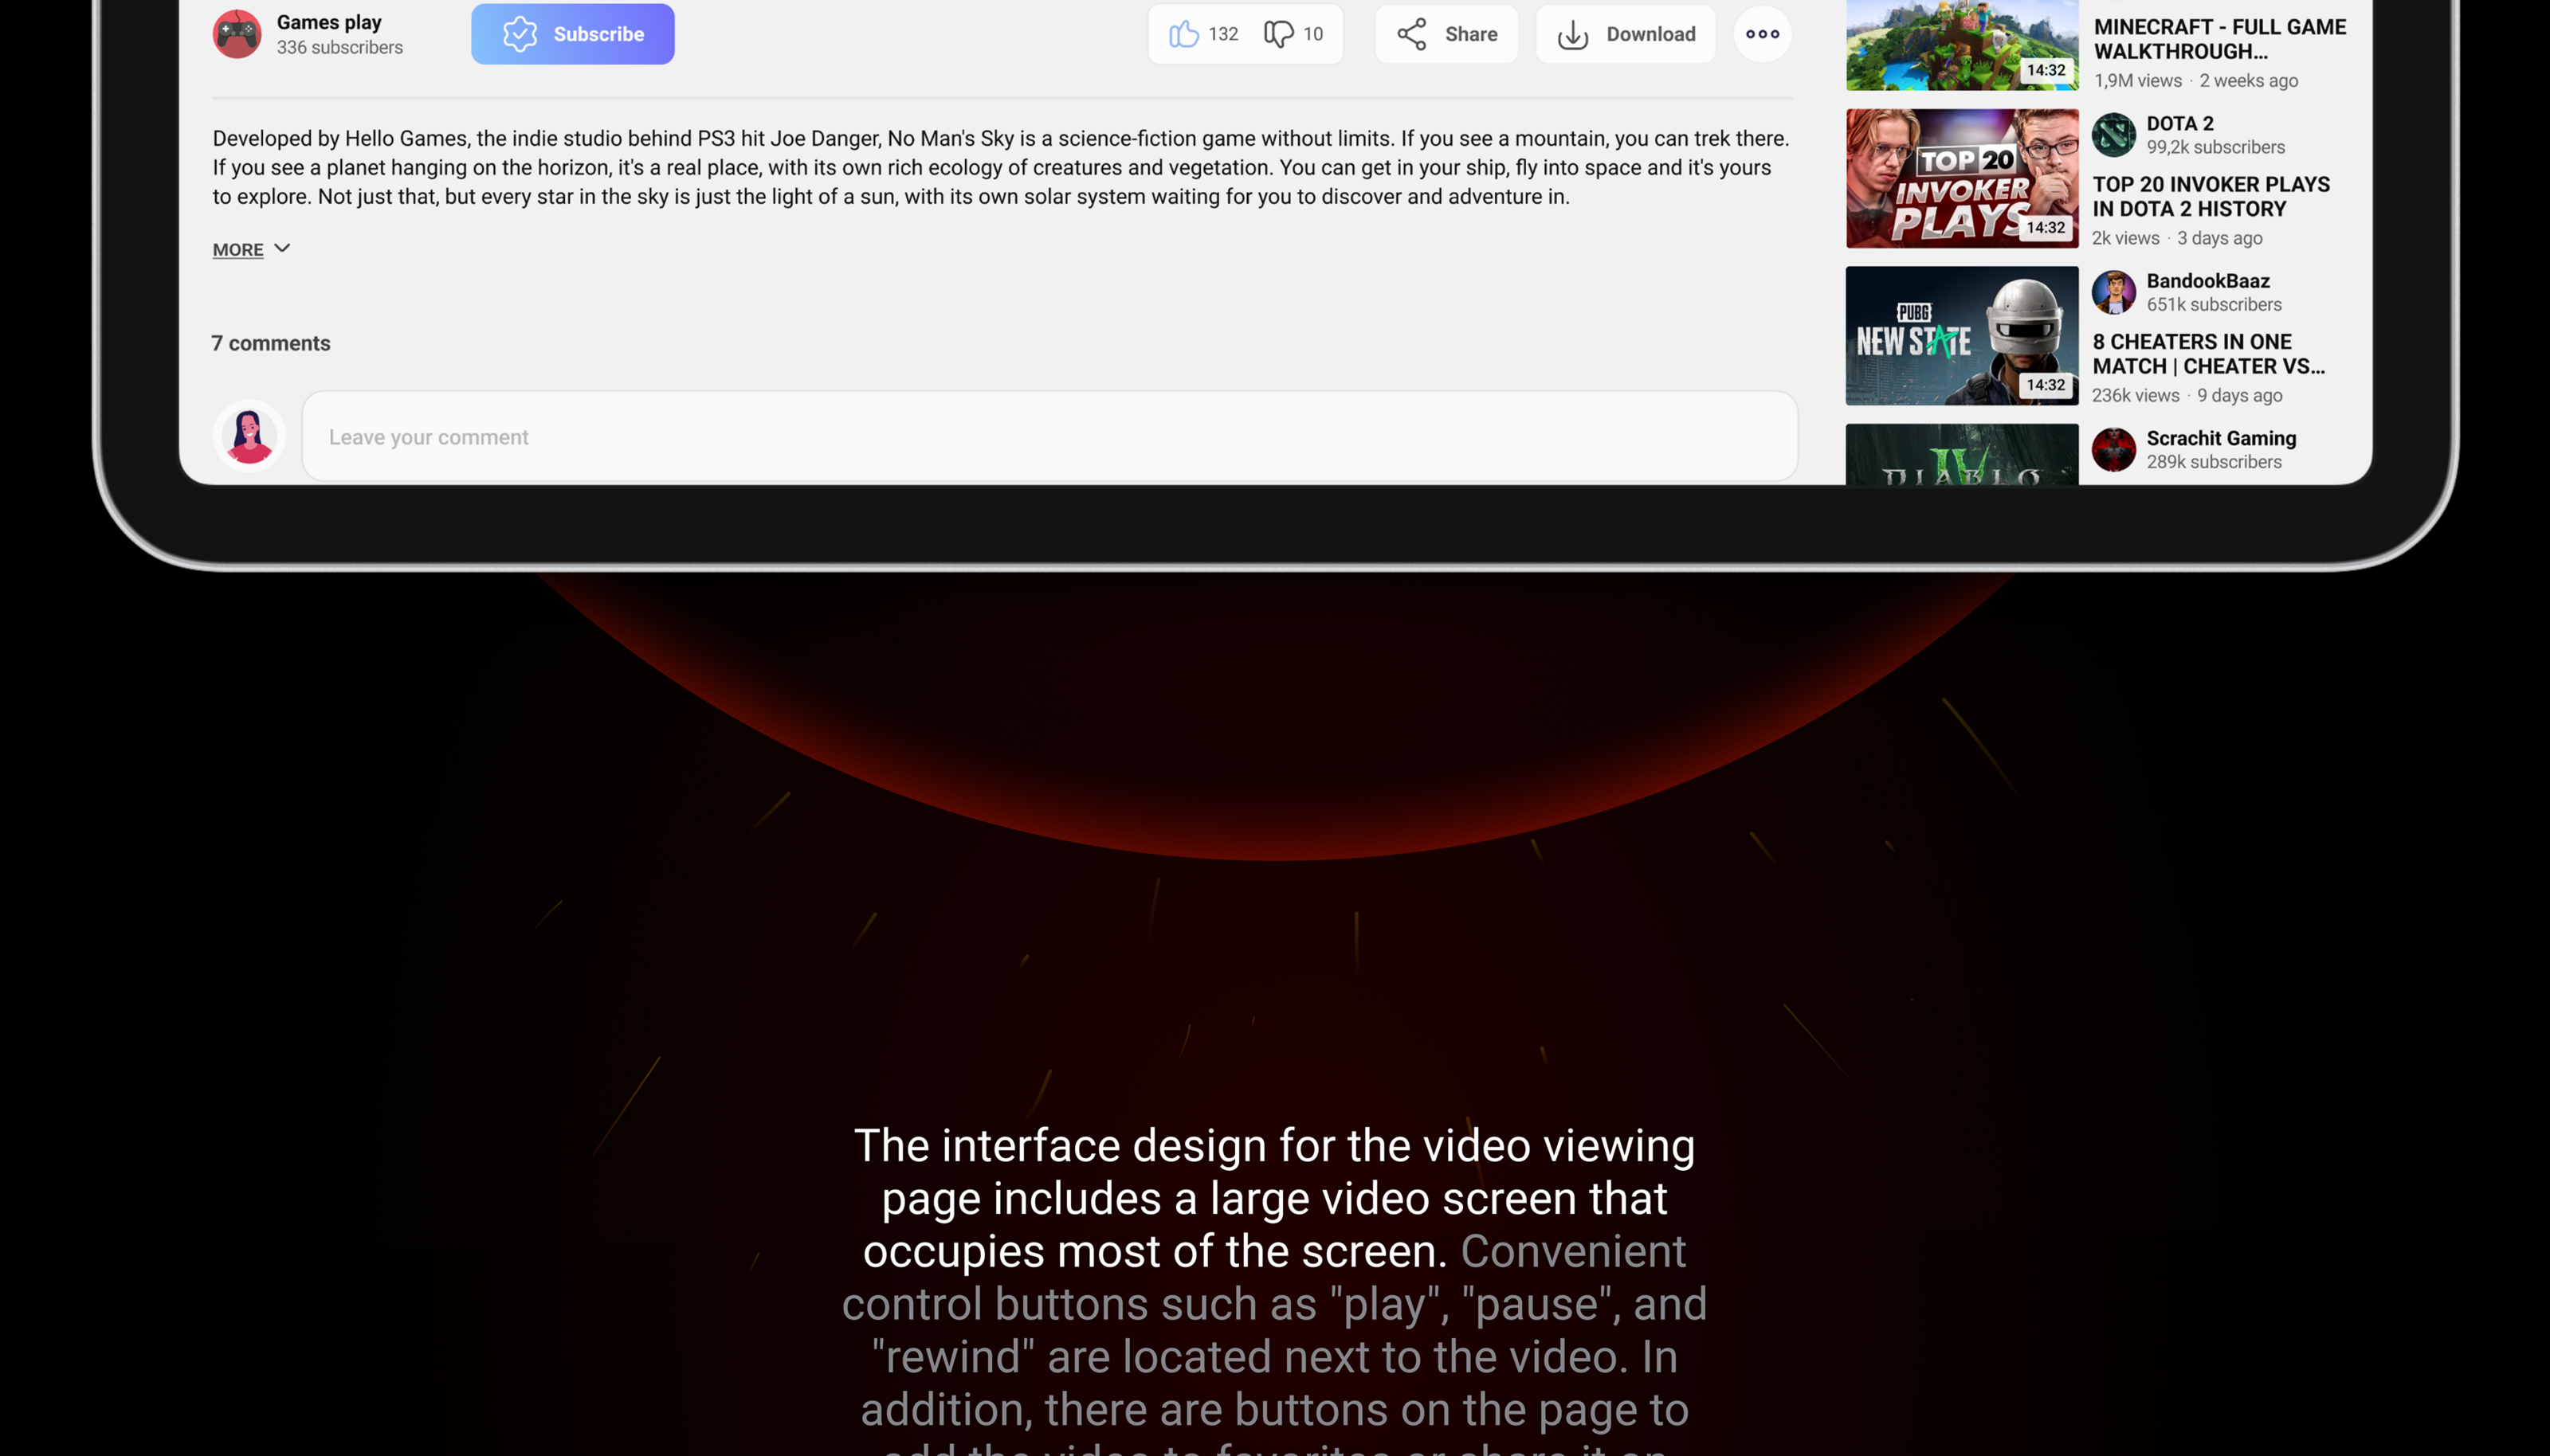Click the user avatar beside the comment box
The width and height of the screenshot is (2550, 1456).
tap(249, 437)
